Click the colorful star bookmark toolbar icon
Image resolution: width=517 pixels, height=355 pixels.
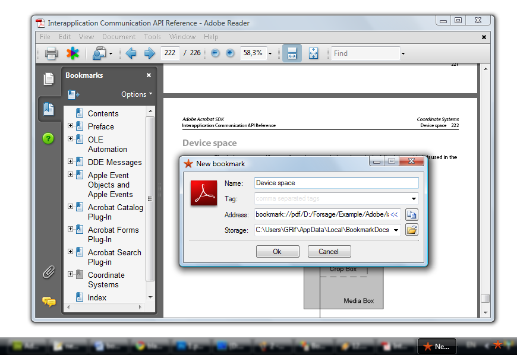click(x=72, y=53)
